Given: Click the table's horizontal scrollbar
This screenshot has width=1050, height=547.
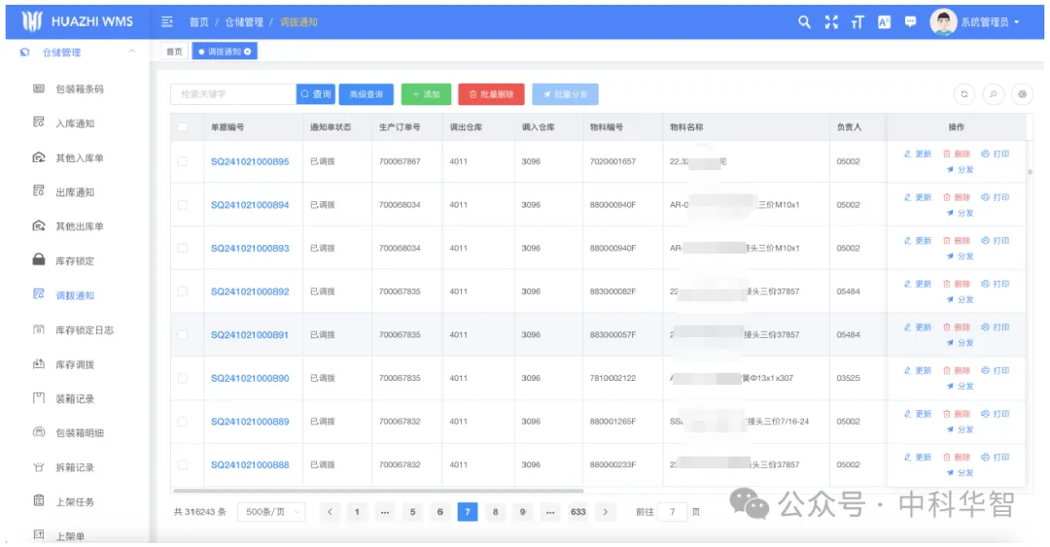Looking at the screenshot, I should point(377,491).
